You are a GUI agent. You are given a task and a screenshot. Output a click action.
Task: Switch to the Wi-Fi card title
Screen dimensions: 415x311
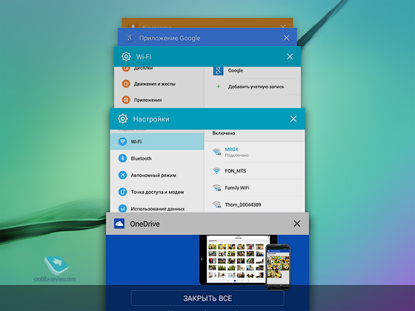coord(144,56)
